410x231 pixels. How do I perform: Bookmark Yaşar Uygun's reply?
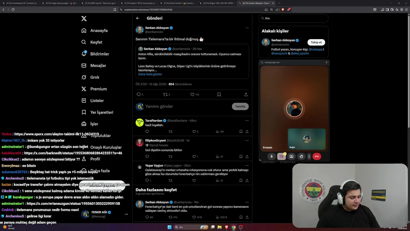pyautogui.click(x=241, y=181)
